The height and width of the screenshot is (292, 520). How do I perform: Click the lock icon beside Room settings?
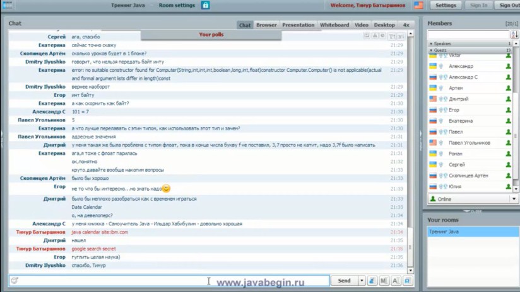[205, 5]
